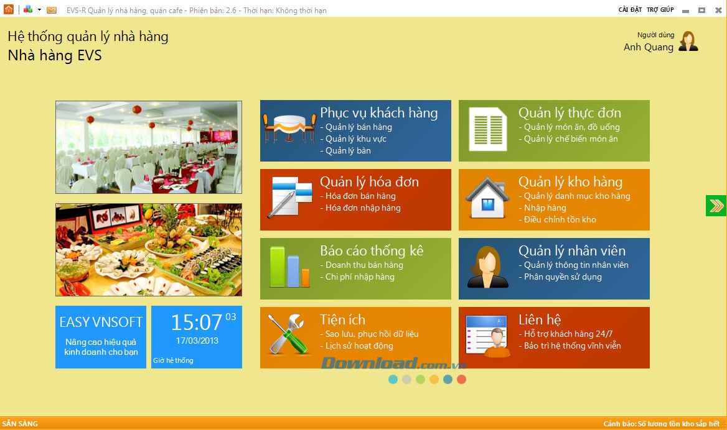This screenshot has width=727, height=430.
Task: Click the Quản lý thực đơn document icon
Action: (x=487, y=130)
